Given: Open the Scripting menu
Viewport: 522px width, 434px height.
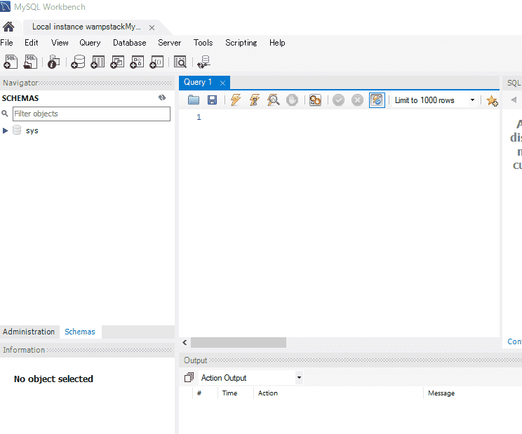Looking at the screenshot, I should point(241,43).
